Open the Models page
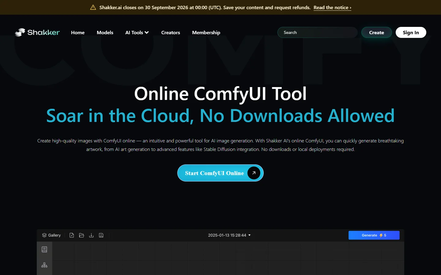441x275 pixels. coord(105,32)
